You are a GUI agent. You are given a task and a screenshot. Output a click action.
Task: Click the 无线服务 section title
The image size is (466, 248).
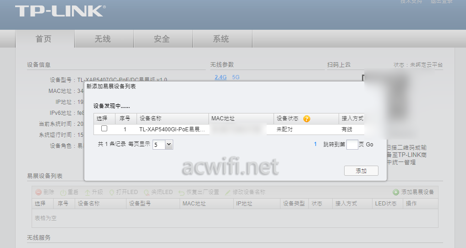click(x=38, y=237)
